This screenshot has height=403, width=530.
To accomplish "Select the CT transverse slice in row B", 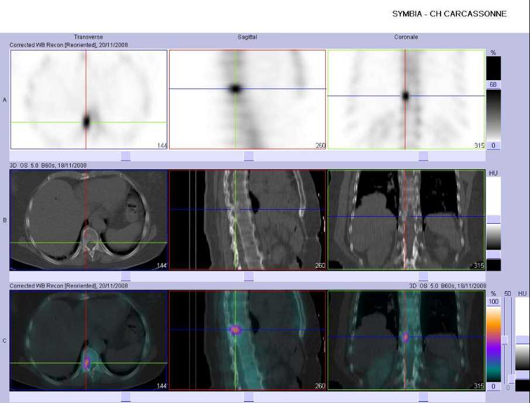I will coord(89,220).
